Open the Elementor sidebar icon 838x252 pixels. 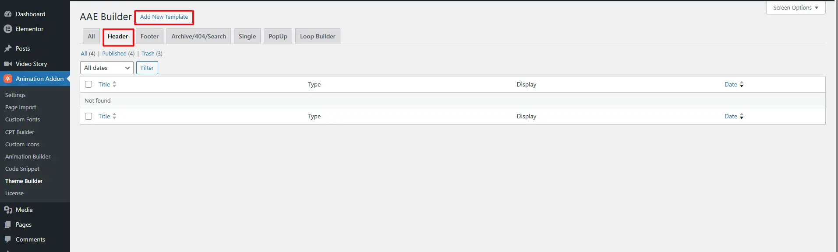(8, 29)
